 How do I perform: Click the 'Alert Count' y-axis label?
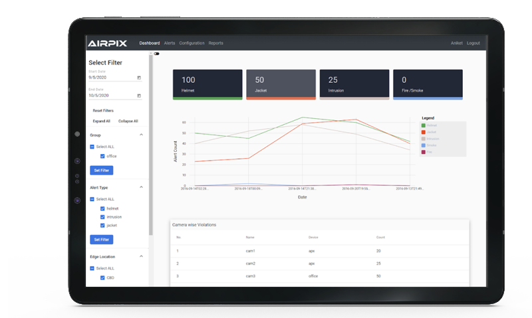click(x=176, y=151)
